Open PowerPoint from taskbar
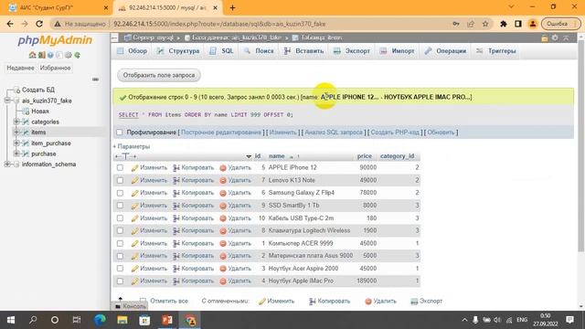 click(167, 320)
